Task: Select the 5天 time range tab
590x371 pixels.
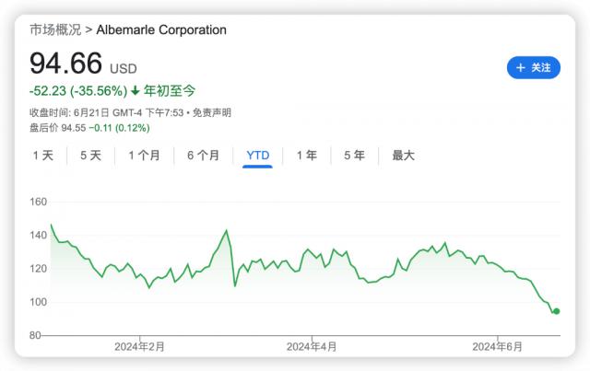Action: pos(90,156)
